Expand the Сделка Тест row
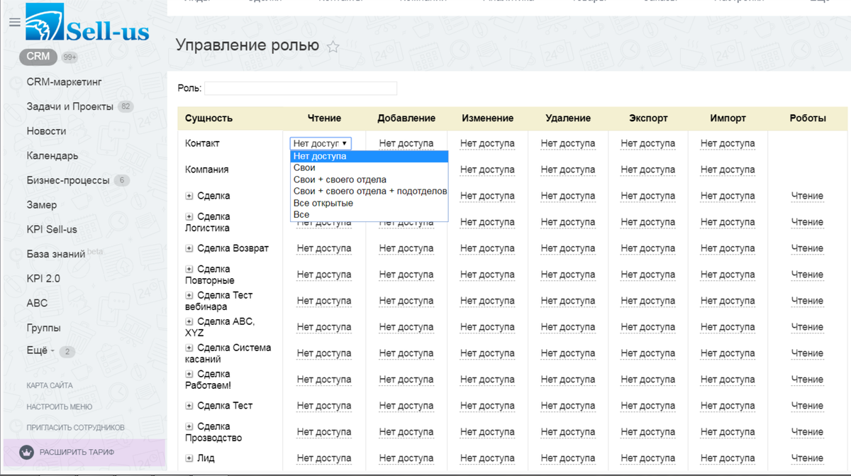 pyautogui.click(x=189, y=406)
